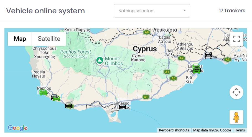Click the Google logo on the map
Screen dimensions: 252x137
(18, 128)
